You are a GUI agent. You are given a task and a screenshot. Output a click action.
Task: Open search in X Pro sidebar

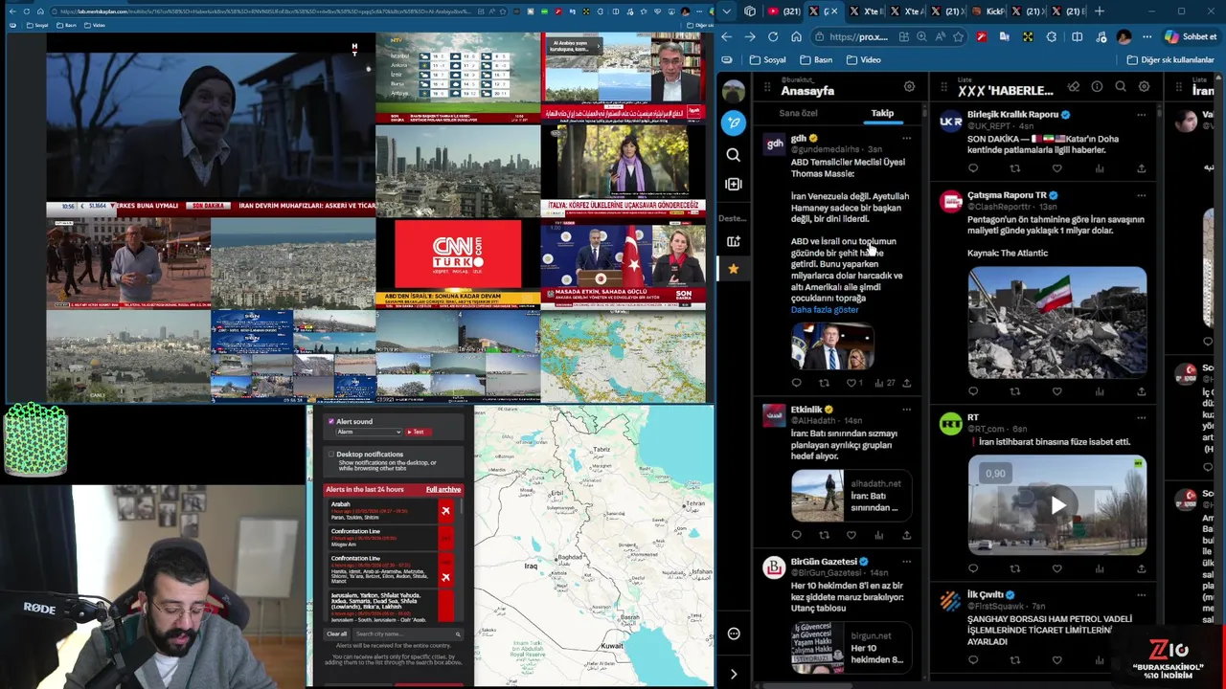734,154
